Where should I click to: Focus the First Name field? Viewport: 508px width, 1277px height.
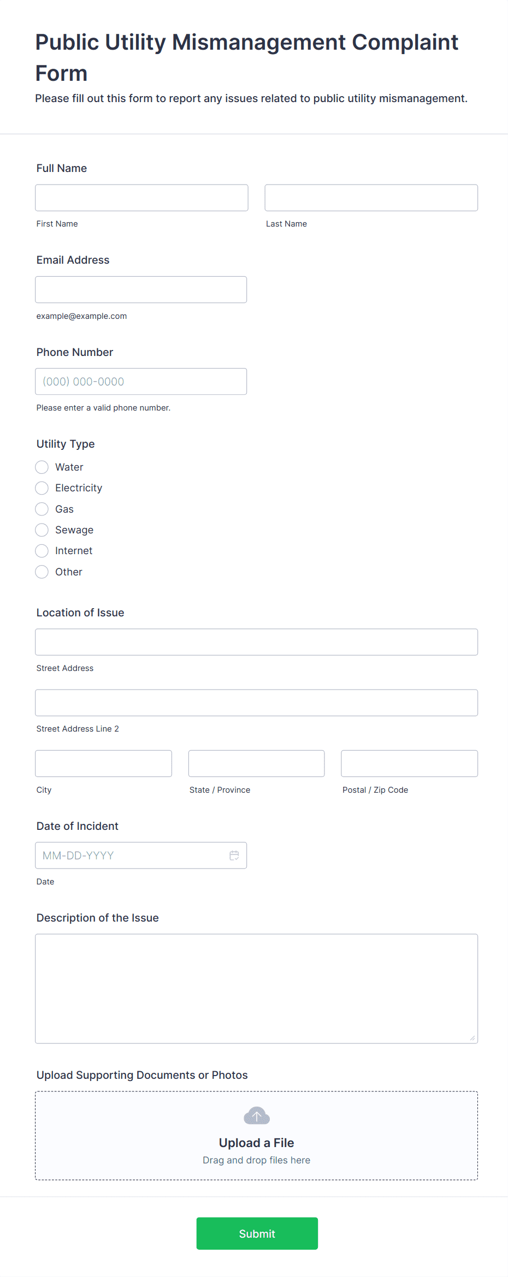(141, 198)
